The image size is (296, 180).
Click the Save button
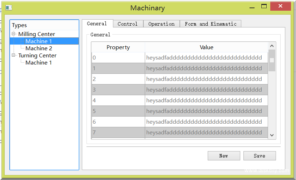[x=260, y=156]
